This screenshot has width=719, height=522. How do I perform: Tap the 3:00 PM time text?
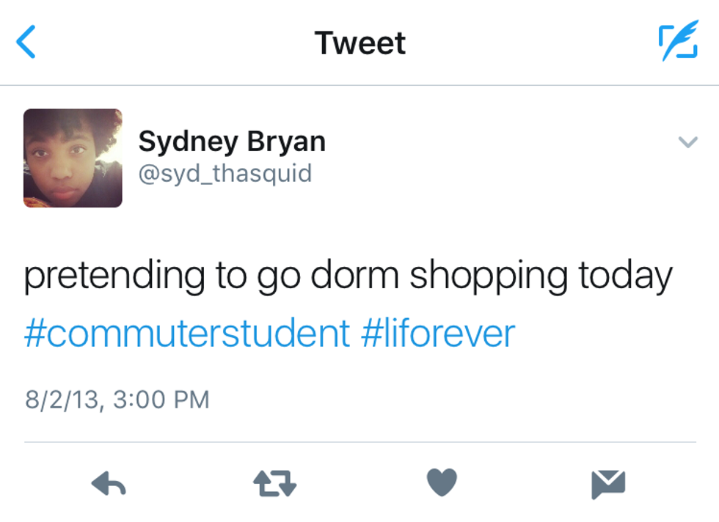[161, 400]
